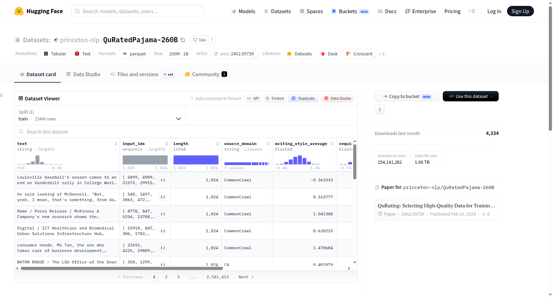
Task: Copy dataset name with the copy icon
Action: (x=182, y=40)
